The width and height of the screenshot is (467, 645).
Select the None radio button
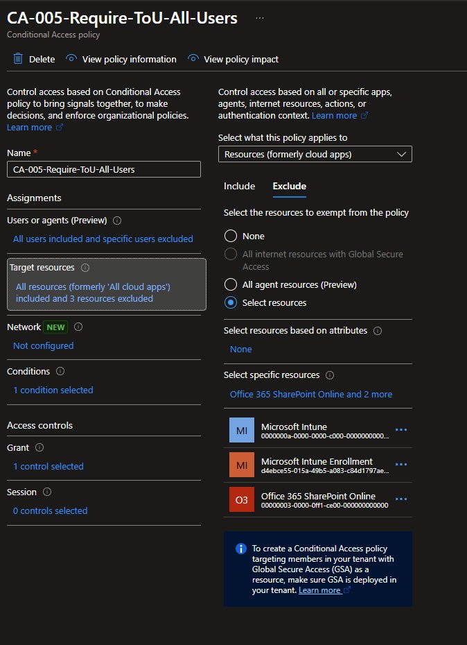click(231, 237)
